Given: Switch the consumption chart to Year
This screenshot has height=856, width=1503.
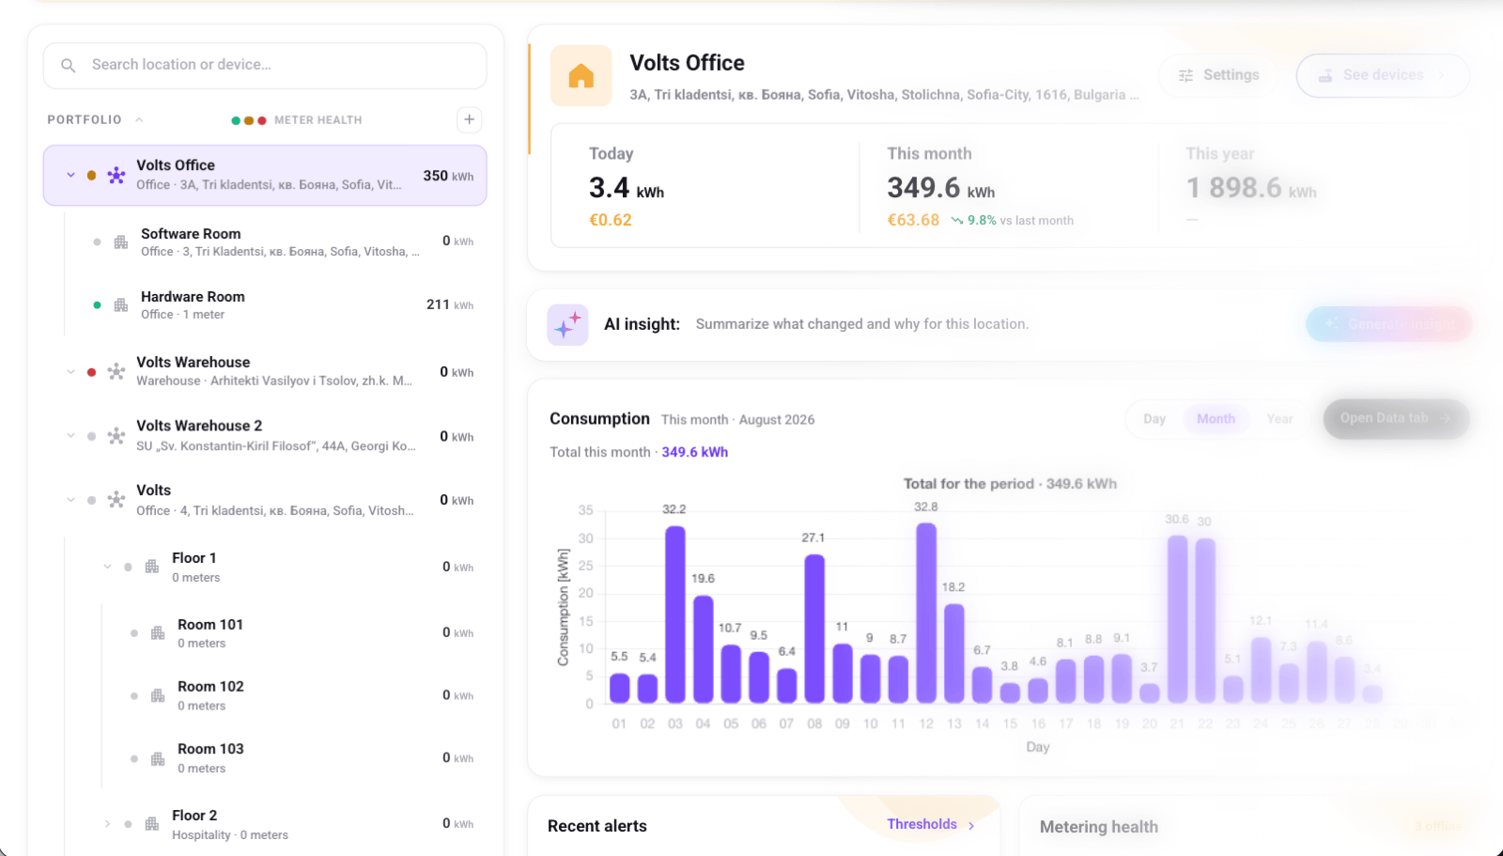Looking at the screenshot, I should [1279, 419].
